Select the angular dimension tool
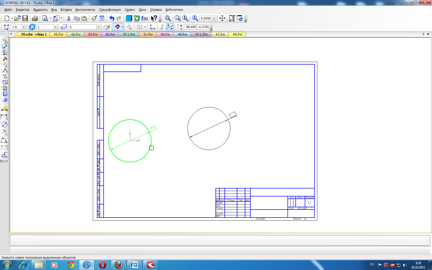 click(x=4, y=140)
